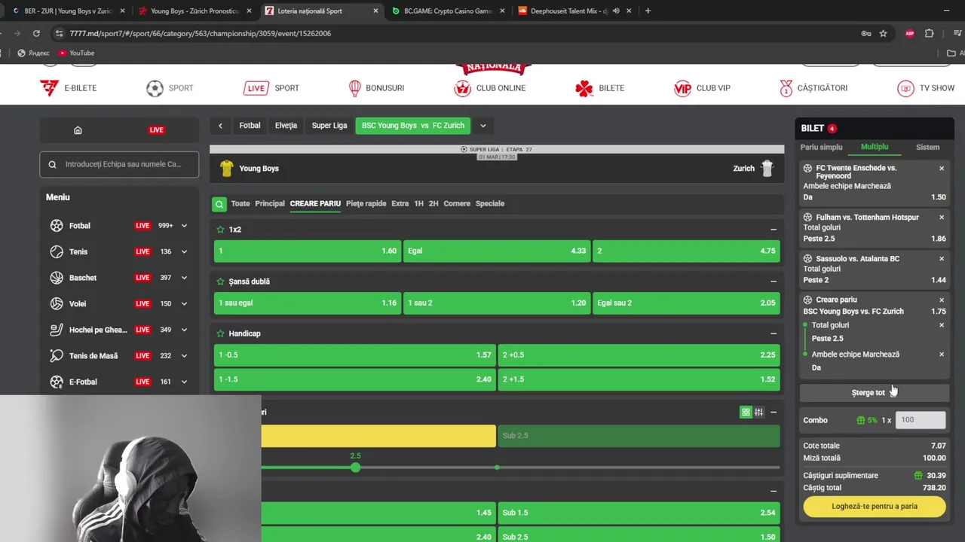
Task: Expand Hochei pe Gheață in menu
Action: click(184, 330)
